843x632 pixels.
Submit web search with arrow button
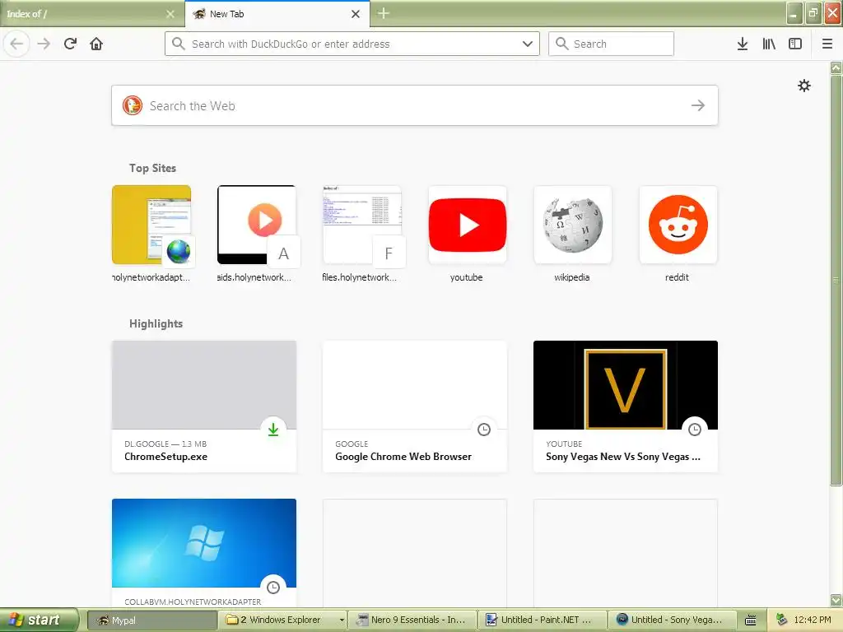click(698, 105)
